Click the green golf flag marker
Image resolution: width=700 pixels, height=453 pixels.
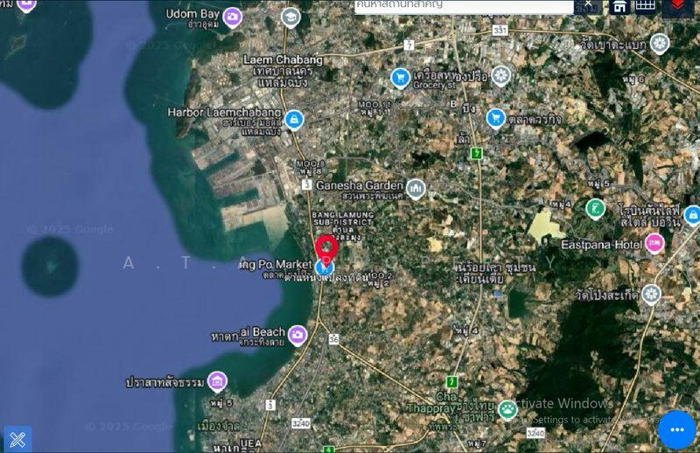pyautogui.click(x=595, y=208)
